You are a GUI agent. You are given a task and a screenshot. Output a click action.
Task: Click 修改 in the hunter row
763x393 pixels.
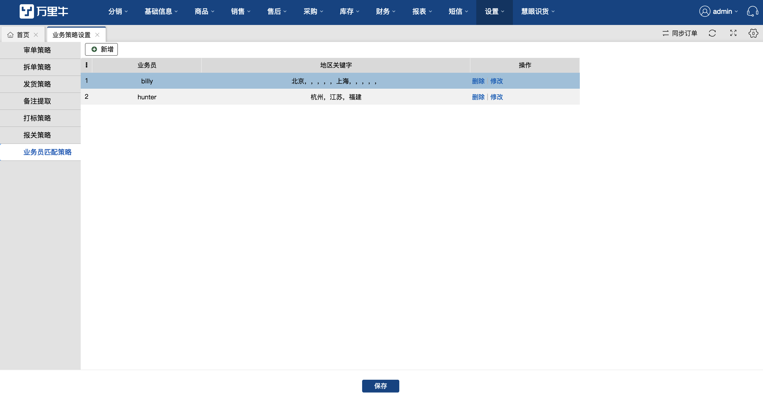(x=496, y=97)
